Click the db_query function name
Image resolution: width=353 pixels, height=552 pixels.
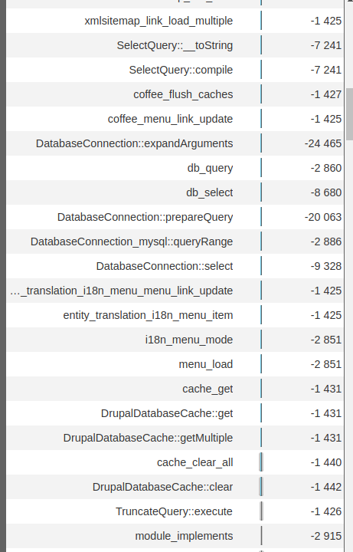pos(210,168)
